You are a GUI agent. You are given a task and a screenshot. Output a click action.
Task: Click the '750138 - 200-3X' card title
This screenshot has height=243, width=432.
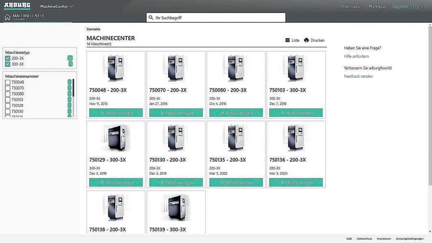108,230
